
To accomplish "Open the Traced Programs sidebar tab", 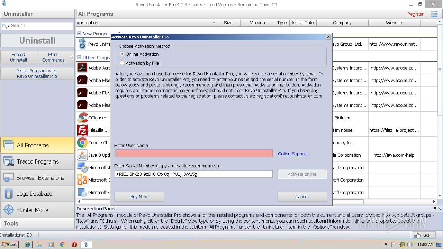I will point(37,162).
